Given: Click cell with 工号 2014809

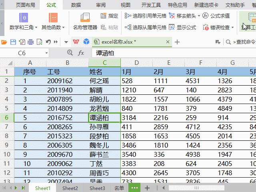Looking at the screenshot, I should click(x=67, y=108).
